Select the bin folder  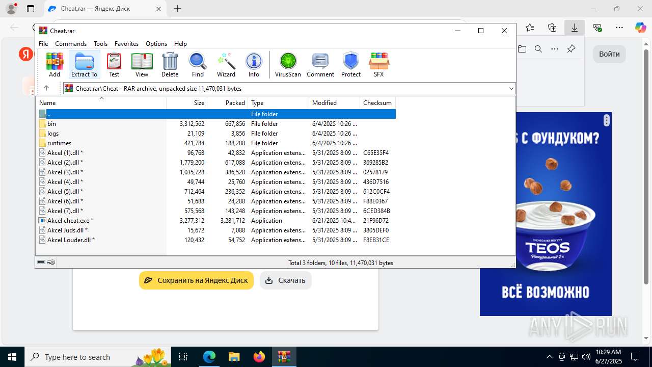pyautogui.click(x=216, y=123)
